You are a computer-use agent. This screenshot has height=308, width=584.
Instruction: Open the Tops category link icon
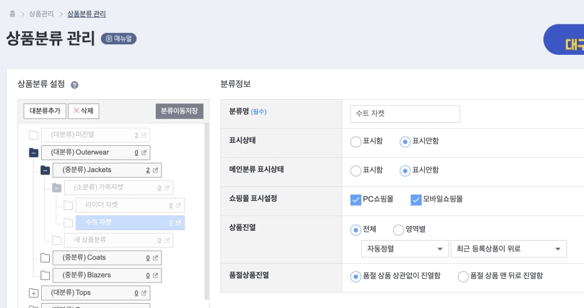tap(144, 292)
